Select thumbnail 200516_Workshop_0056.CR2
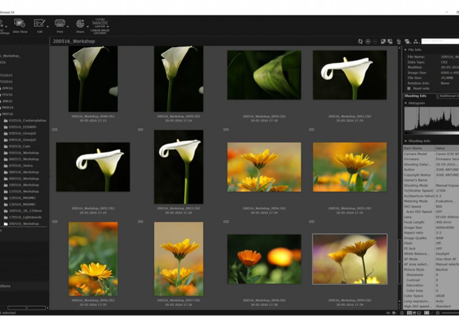 (93, 259)
